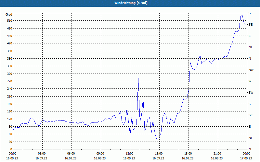Click the E compass label at the 450 gridline
The image size is (260, 162).
250,36
